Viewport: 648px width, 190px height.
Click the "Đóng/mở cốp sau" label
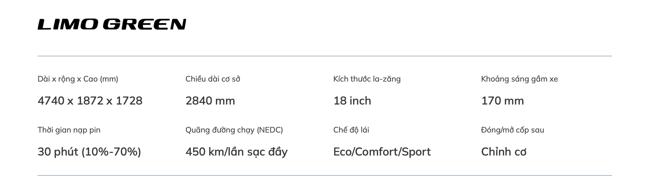tap(513, 130)
